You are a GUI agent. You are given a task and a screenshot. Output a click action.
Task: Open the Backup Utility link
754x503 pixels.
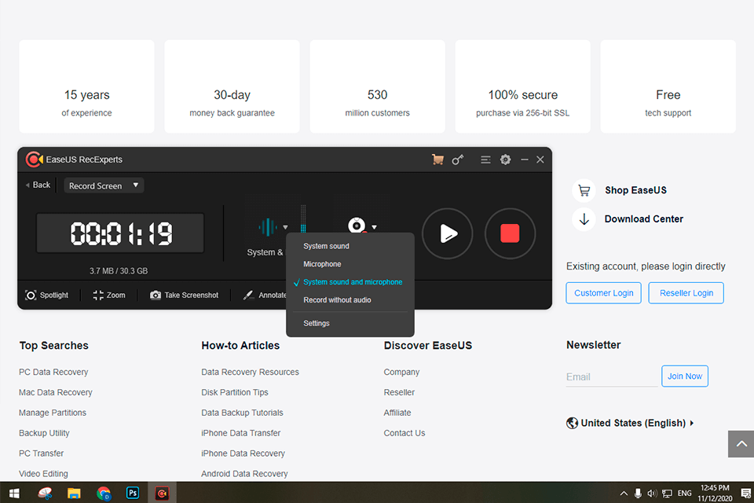[x=44, y=433]
